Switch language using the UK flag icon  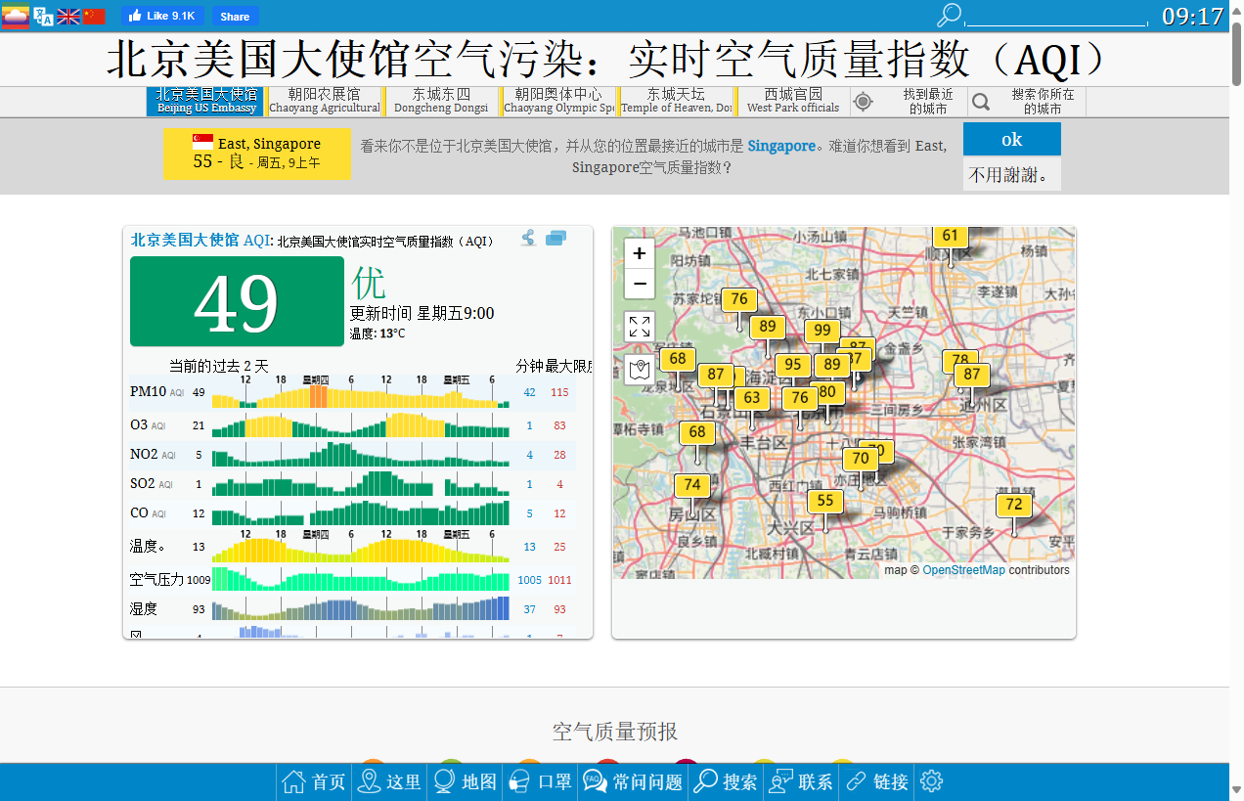click(67, 16)
